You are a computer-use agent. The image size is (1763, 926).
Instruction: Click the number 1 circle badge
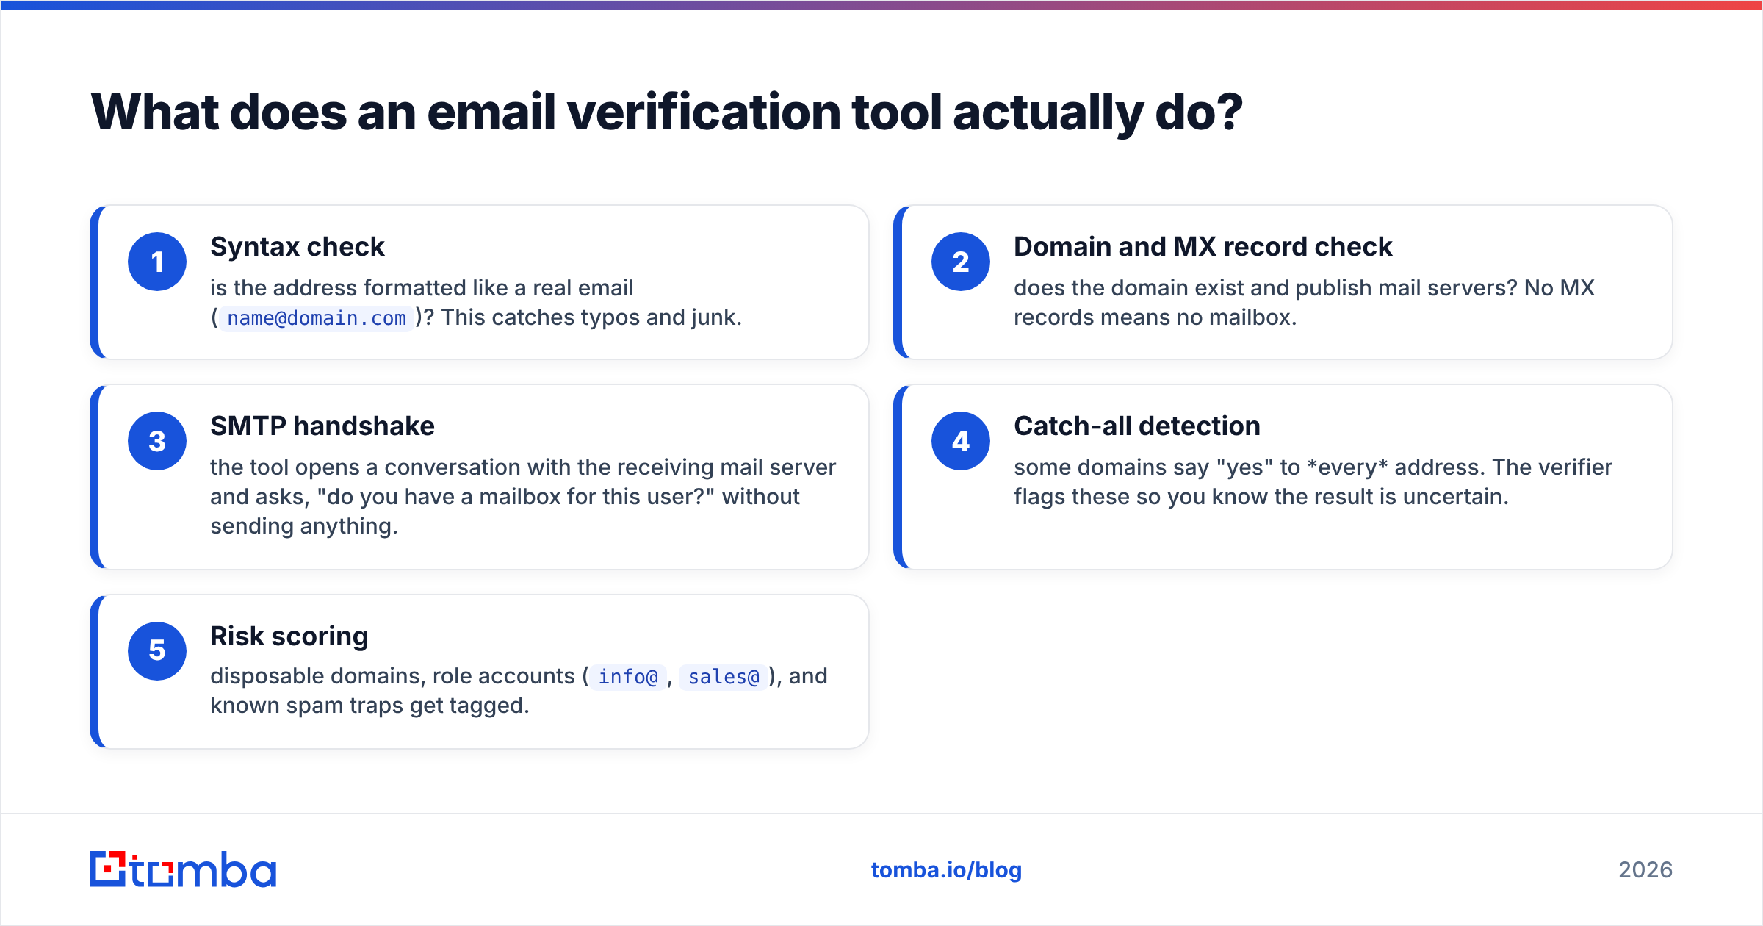tap(157, 262)
